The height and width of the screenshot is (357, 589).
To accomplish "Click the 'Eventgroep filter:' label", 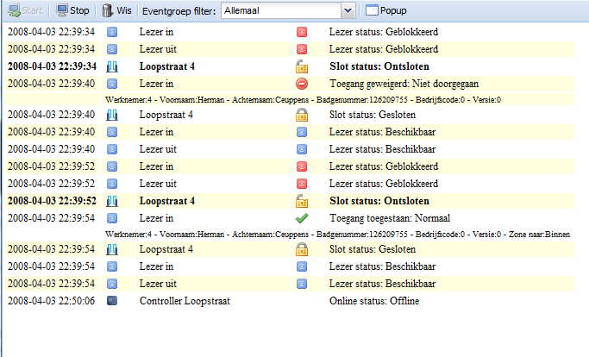I will pos(179,11).
